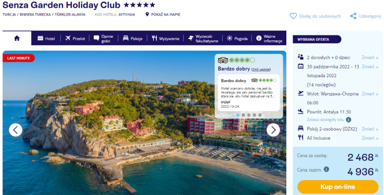Select the last review carousel dot
This screenshot has height=195, width=384.
click(260, 115)
